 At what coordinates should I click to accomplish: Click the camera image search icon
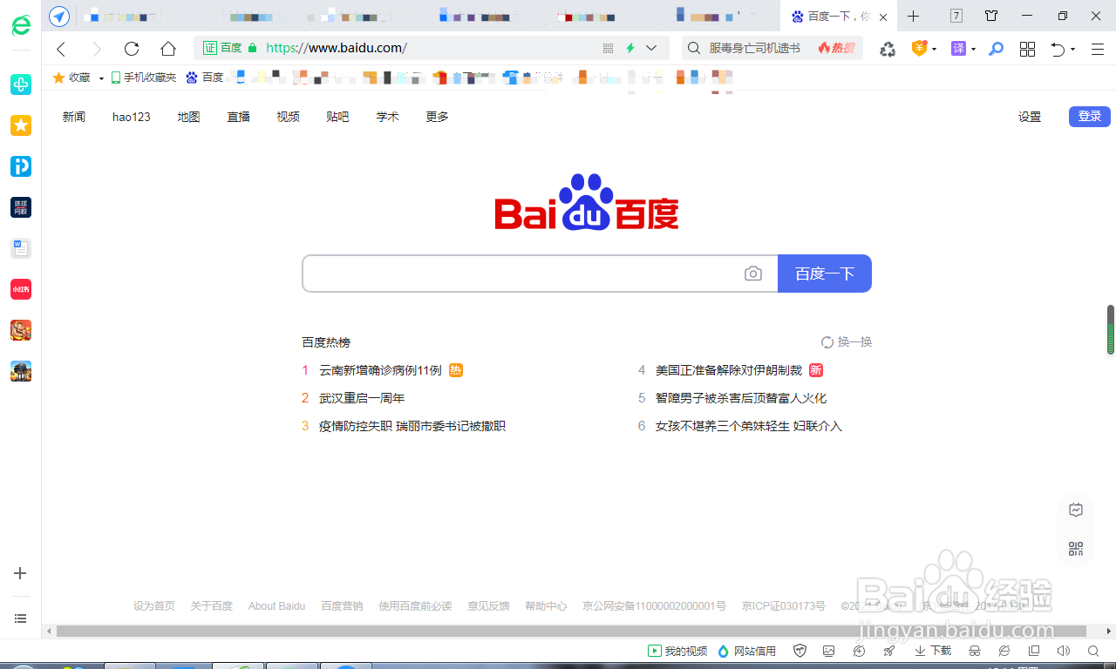pos(753,274)
